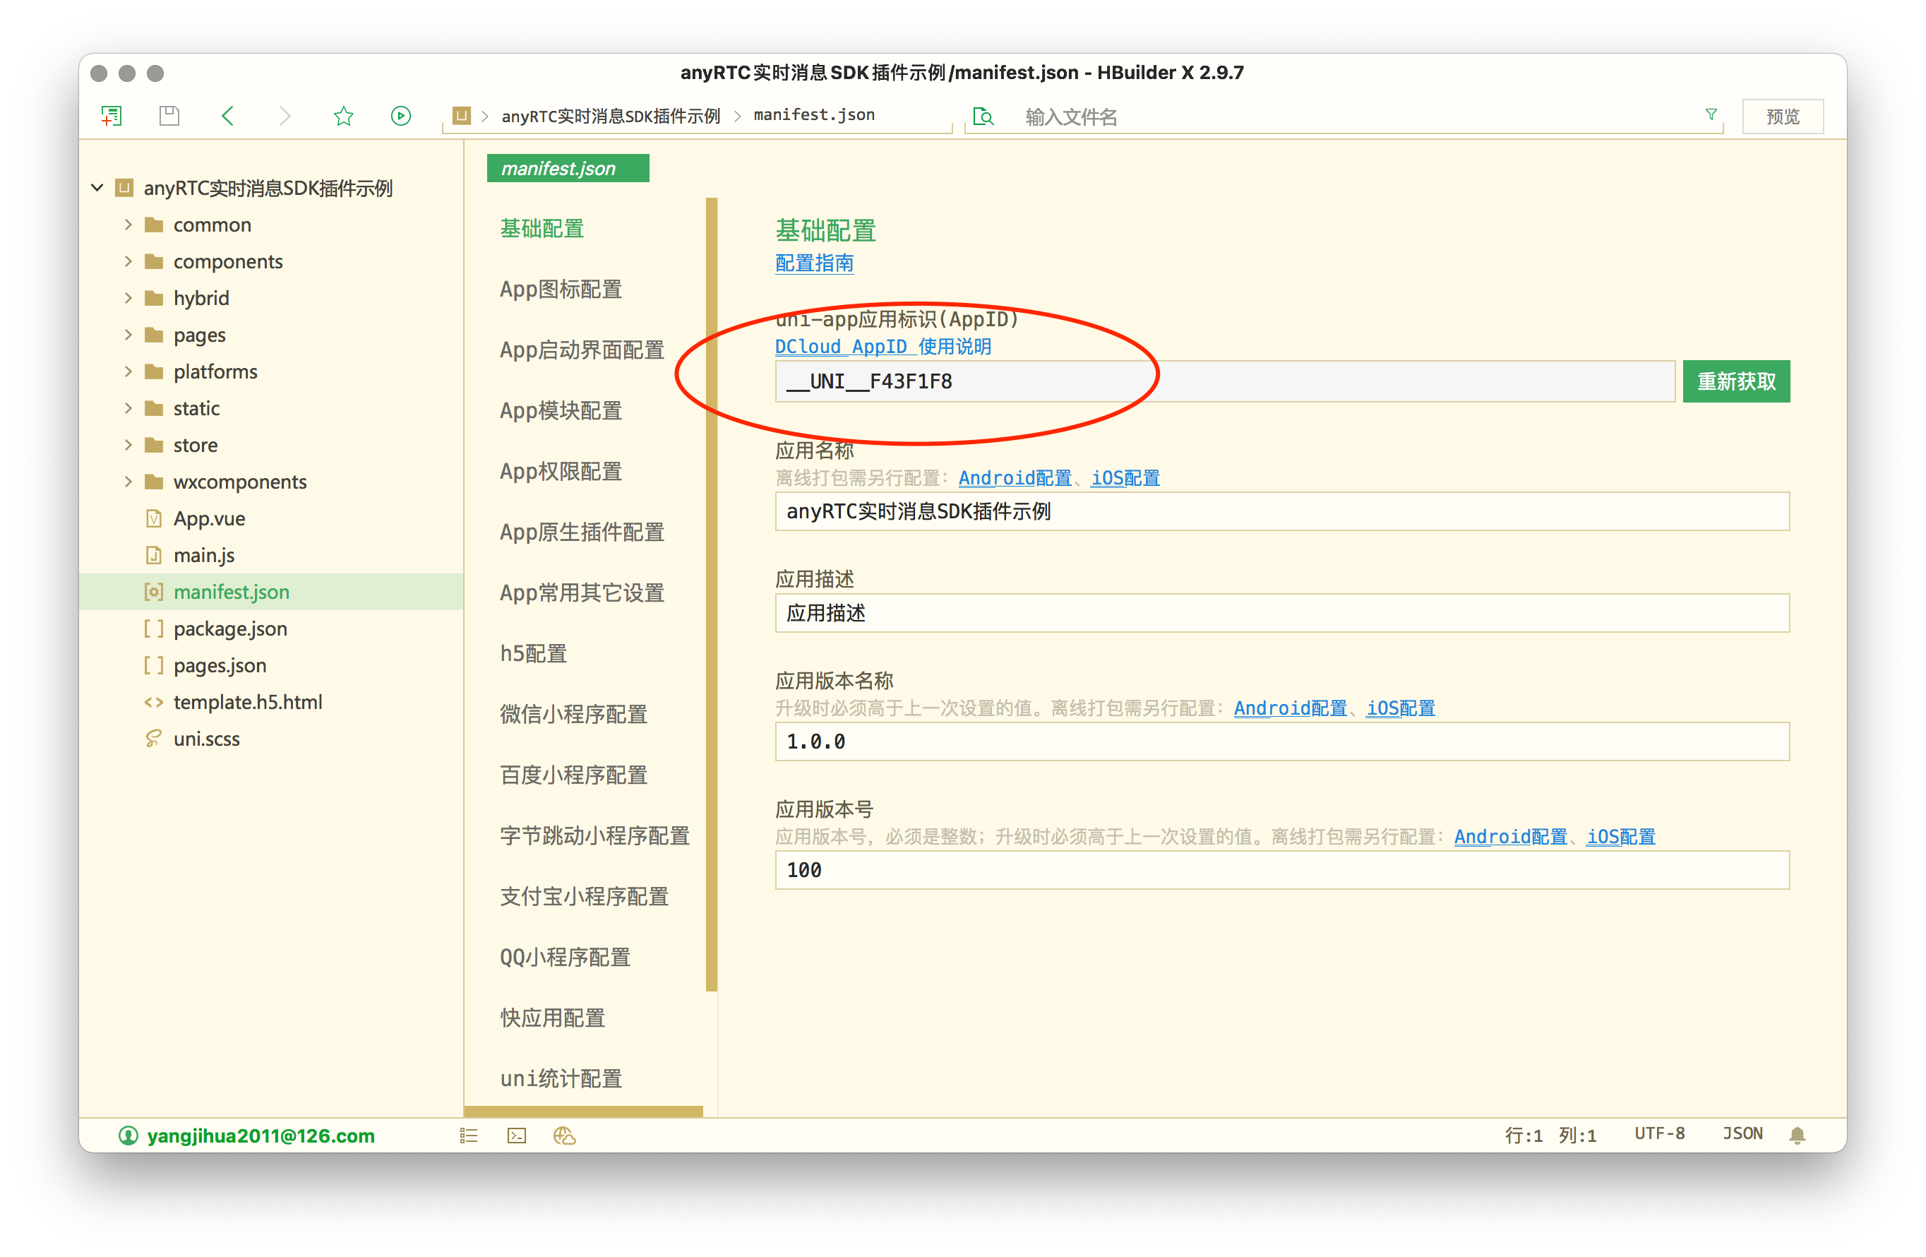Open the 配置指南 link

click(x=814, y=264)
